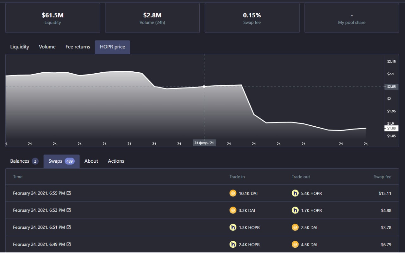Click HOPR token icon beside 1.3K HOPR

233,227
